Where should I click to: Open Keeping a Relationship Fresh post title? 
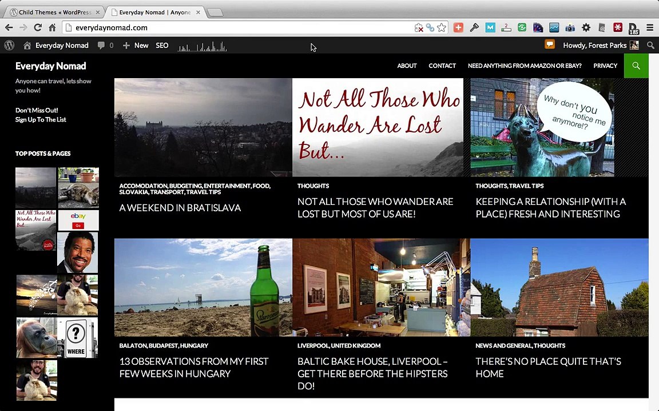click(550, 208)
